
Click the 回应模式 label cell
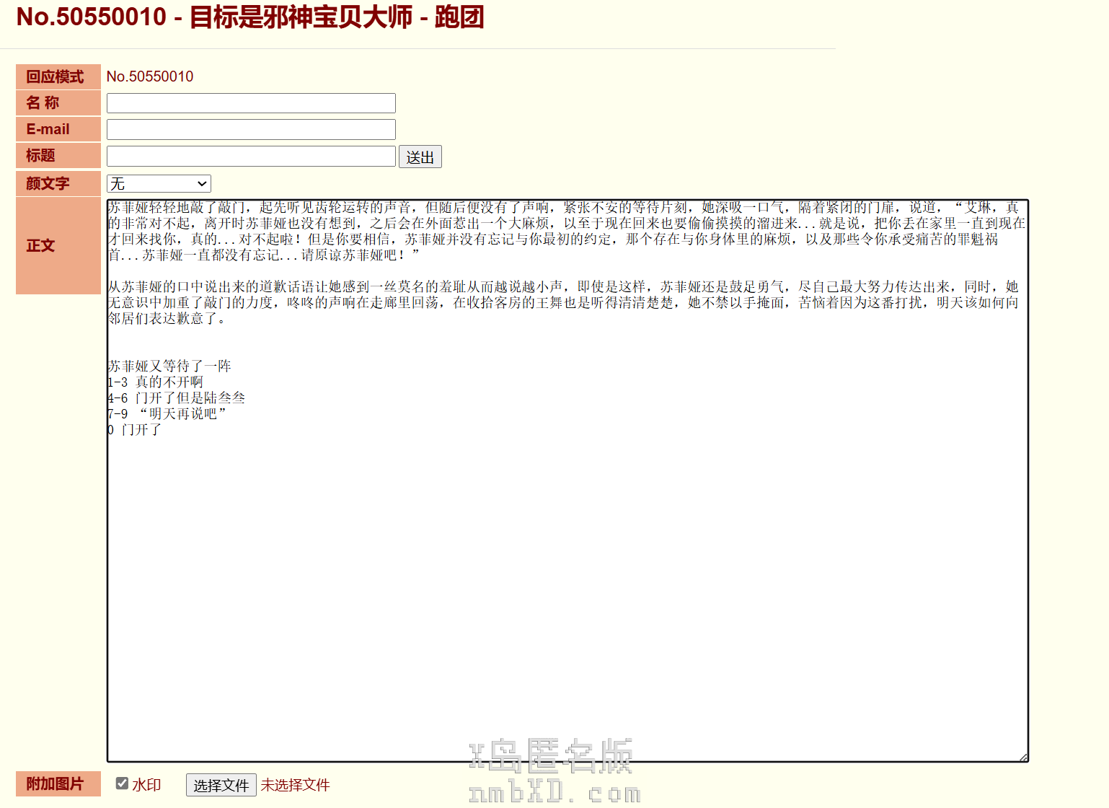(x=58, y=76)
